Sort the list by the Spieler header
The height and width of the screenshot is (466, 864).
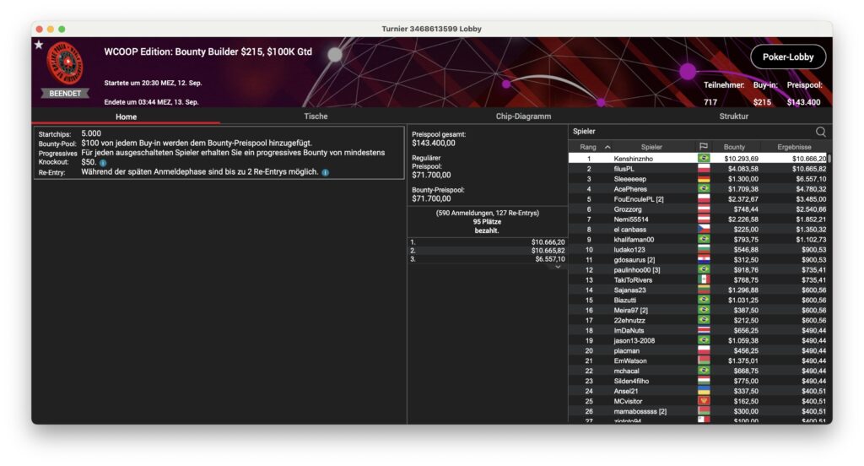click(651, 147)
